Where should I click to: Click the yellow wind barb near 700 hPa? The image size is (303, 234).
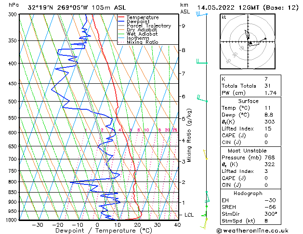pos(205,154)
